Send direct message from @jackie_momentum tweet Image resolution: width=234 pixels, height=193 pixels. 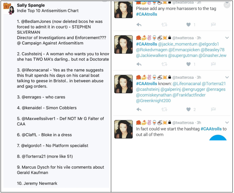pos(214,64)
